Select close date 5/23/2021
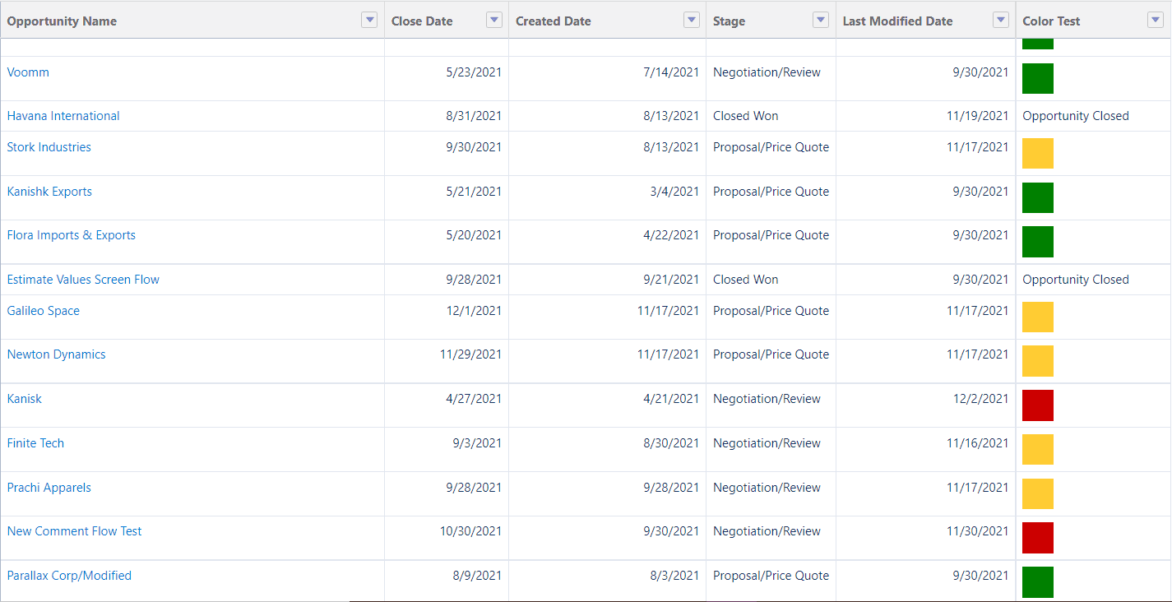This screenshot has height=602, width=1172. (474, 72)
